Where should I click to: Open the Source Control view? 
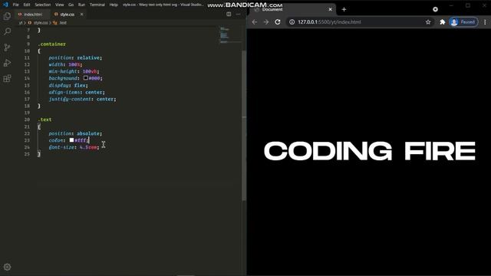point(7,47)
